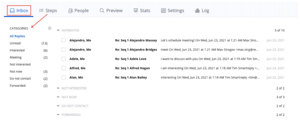Click the Log bar chart icon

click(x=197, y=11)
